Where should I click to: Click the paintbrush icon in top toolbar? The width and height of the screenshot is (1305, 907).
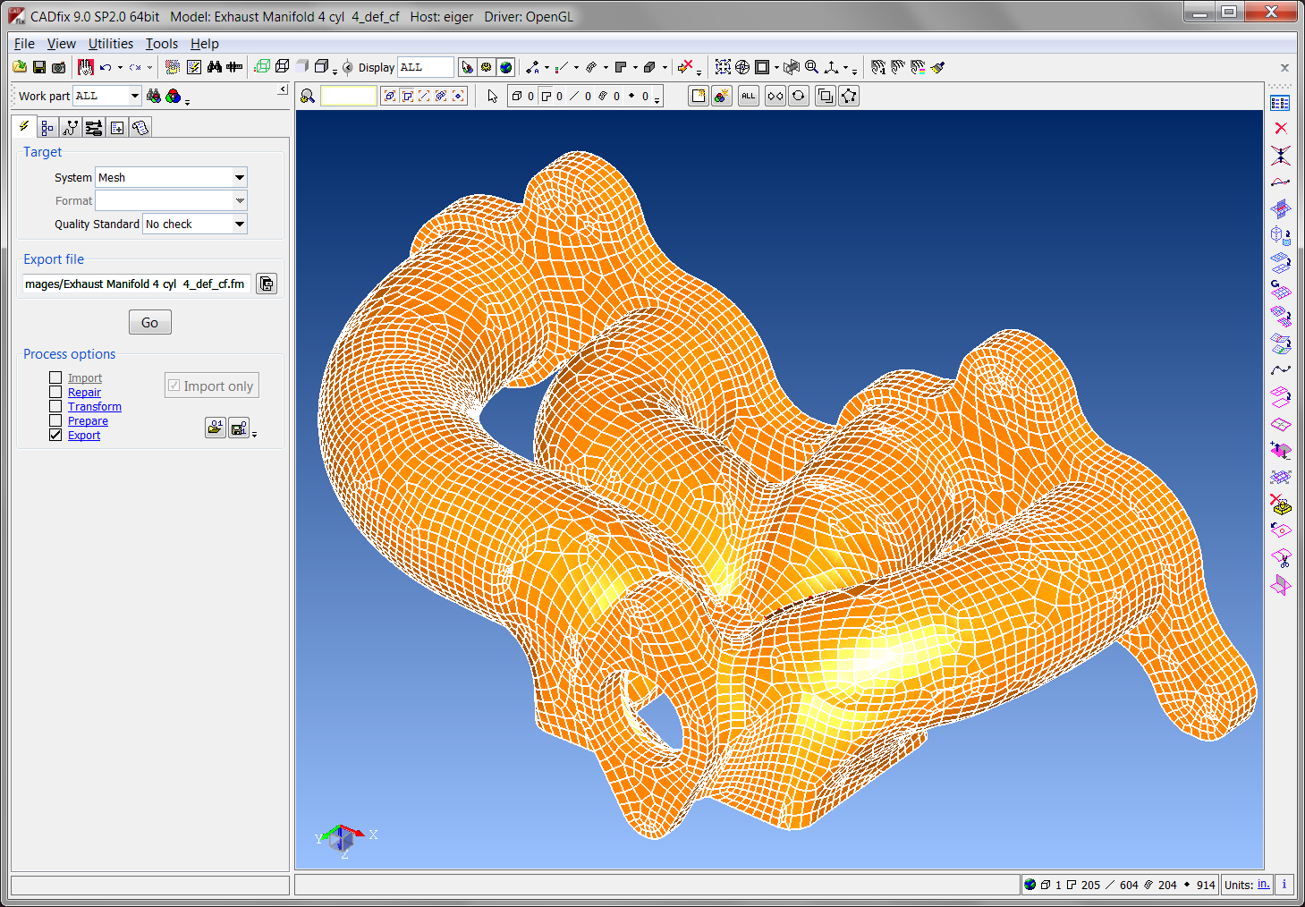937,67
